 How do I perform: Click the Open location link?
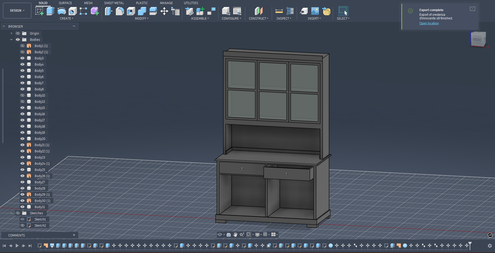[429, 23]
